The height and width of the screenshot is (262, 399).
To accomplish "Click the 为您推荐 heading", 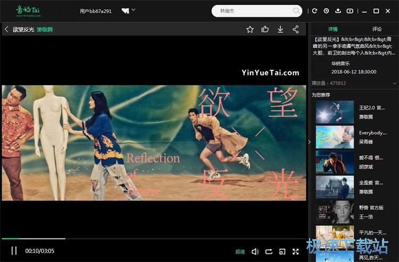I will pyautogui.click(x=321, y=95).
